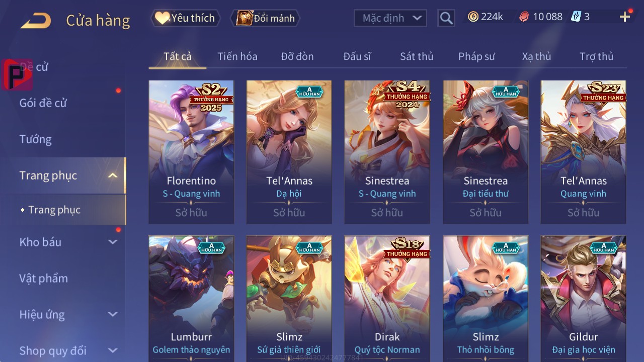Switch to the Pháp sư tab
Screen dimensions: 644x362
coord(476,56)
